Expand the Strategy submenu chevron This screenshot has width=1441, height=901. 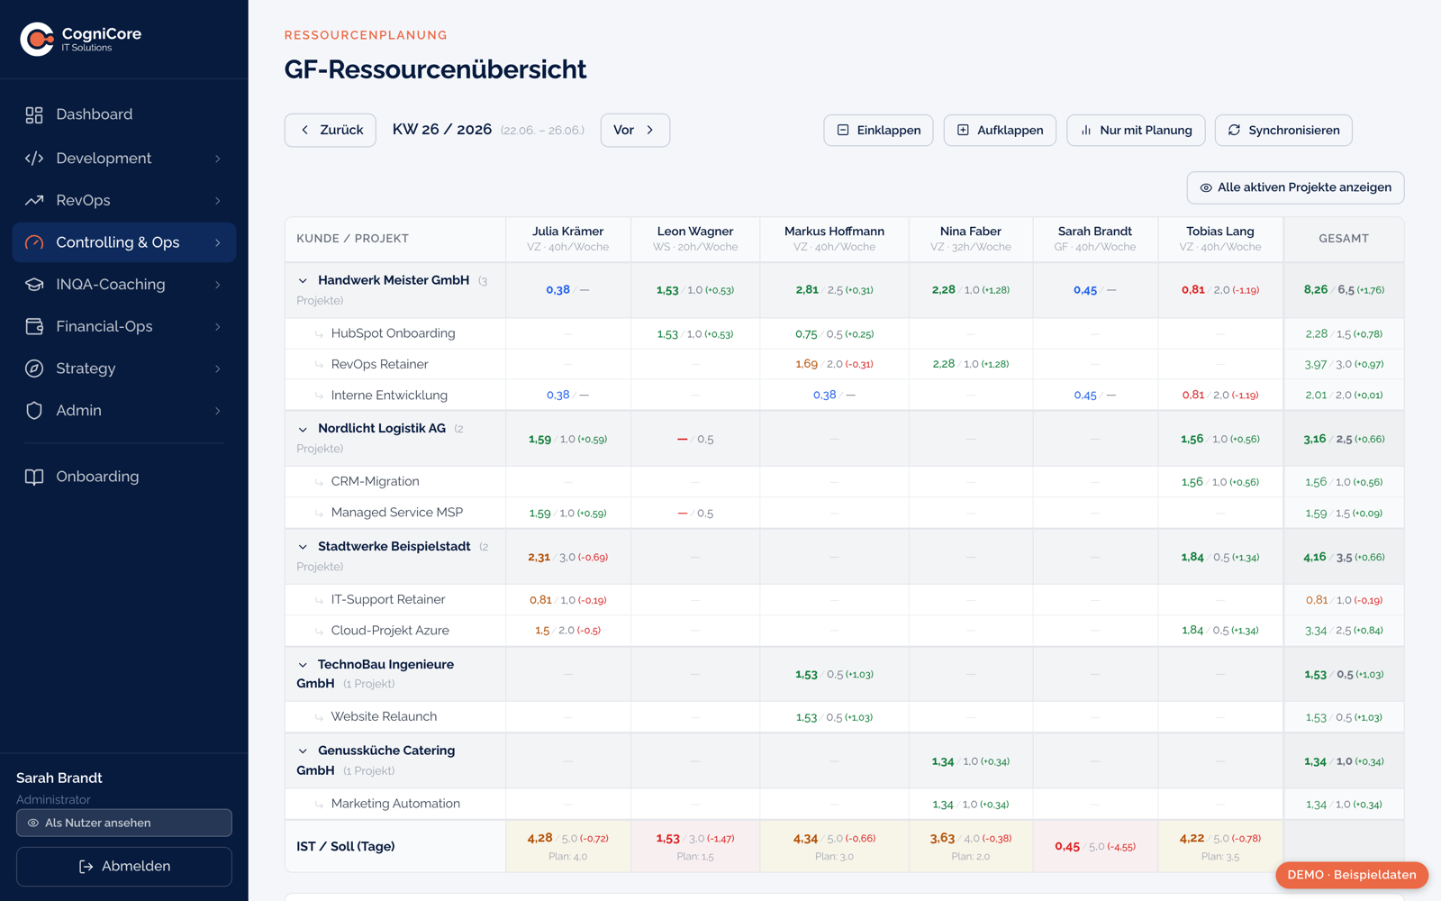pyautogui.click(x=218, y=369)
